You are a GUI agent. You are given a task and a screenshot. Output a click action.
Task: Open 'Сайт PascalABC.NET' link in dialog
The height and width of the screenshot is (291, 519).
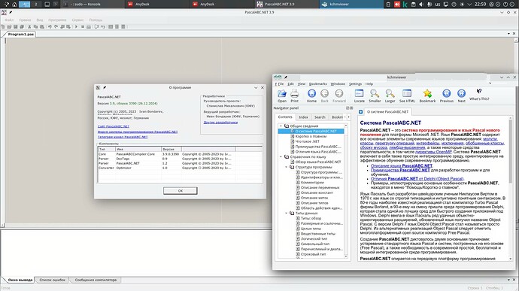point(114,126)
